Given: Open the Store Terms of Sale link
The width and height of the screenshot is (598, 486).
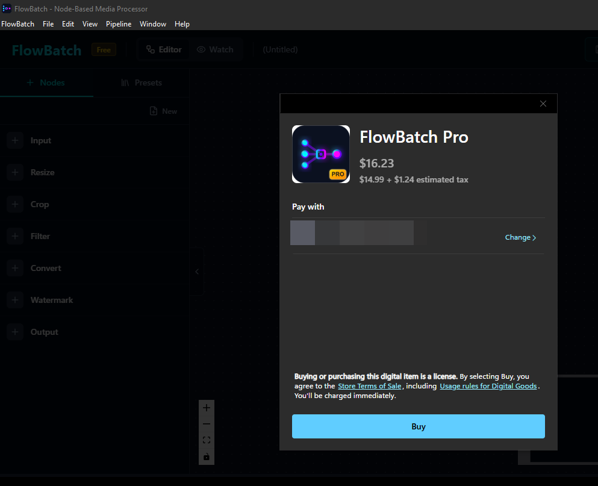Looking at the screenshot, I should 369,386.
